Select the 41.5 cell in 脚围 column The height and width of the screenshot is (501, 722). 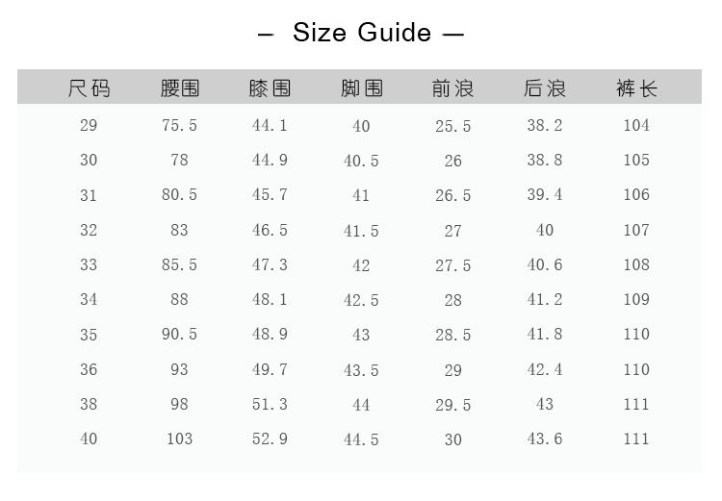361,231
